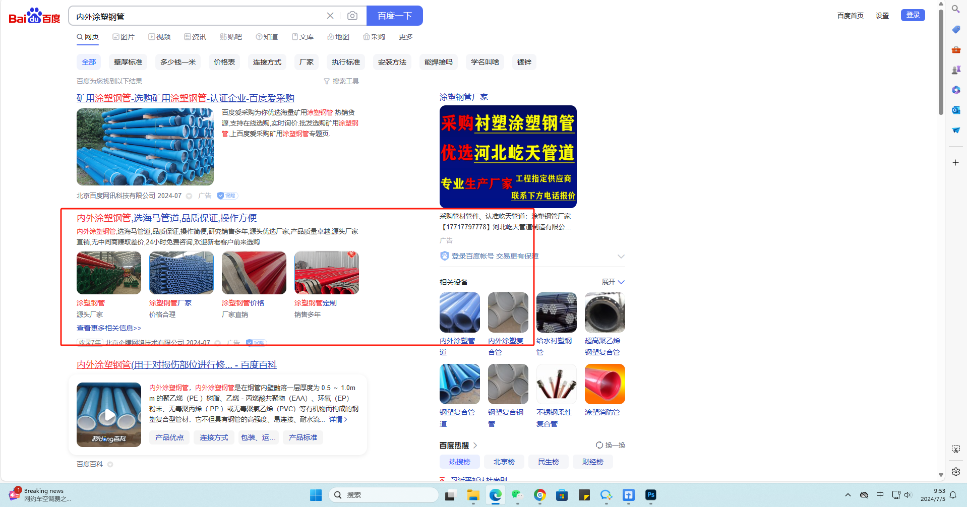This screenshot has width=967, height=507.
Task: Switch to Microsoft Edge on the taskbar
Action: 496,495
